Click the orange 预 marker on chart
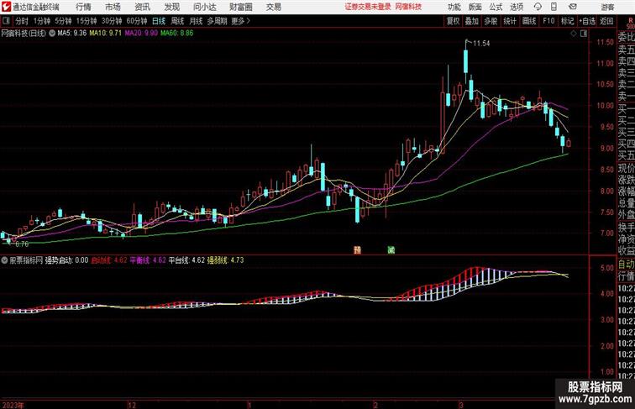 357,250
